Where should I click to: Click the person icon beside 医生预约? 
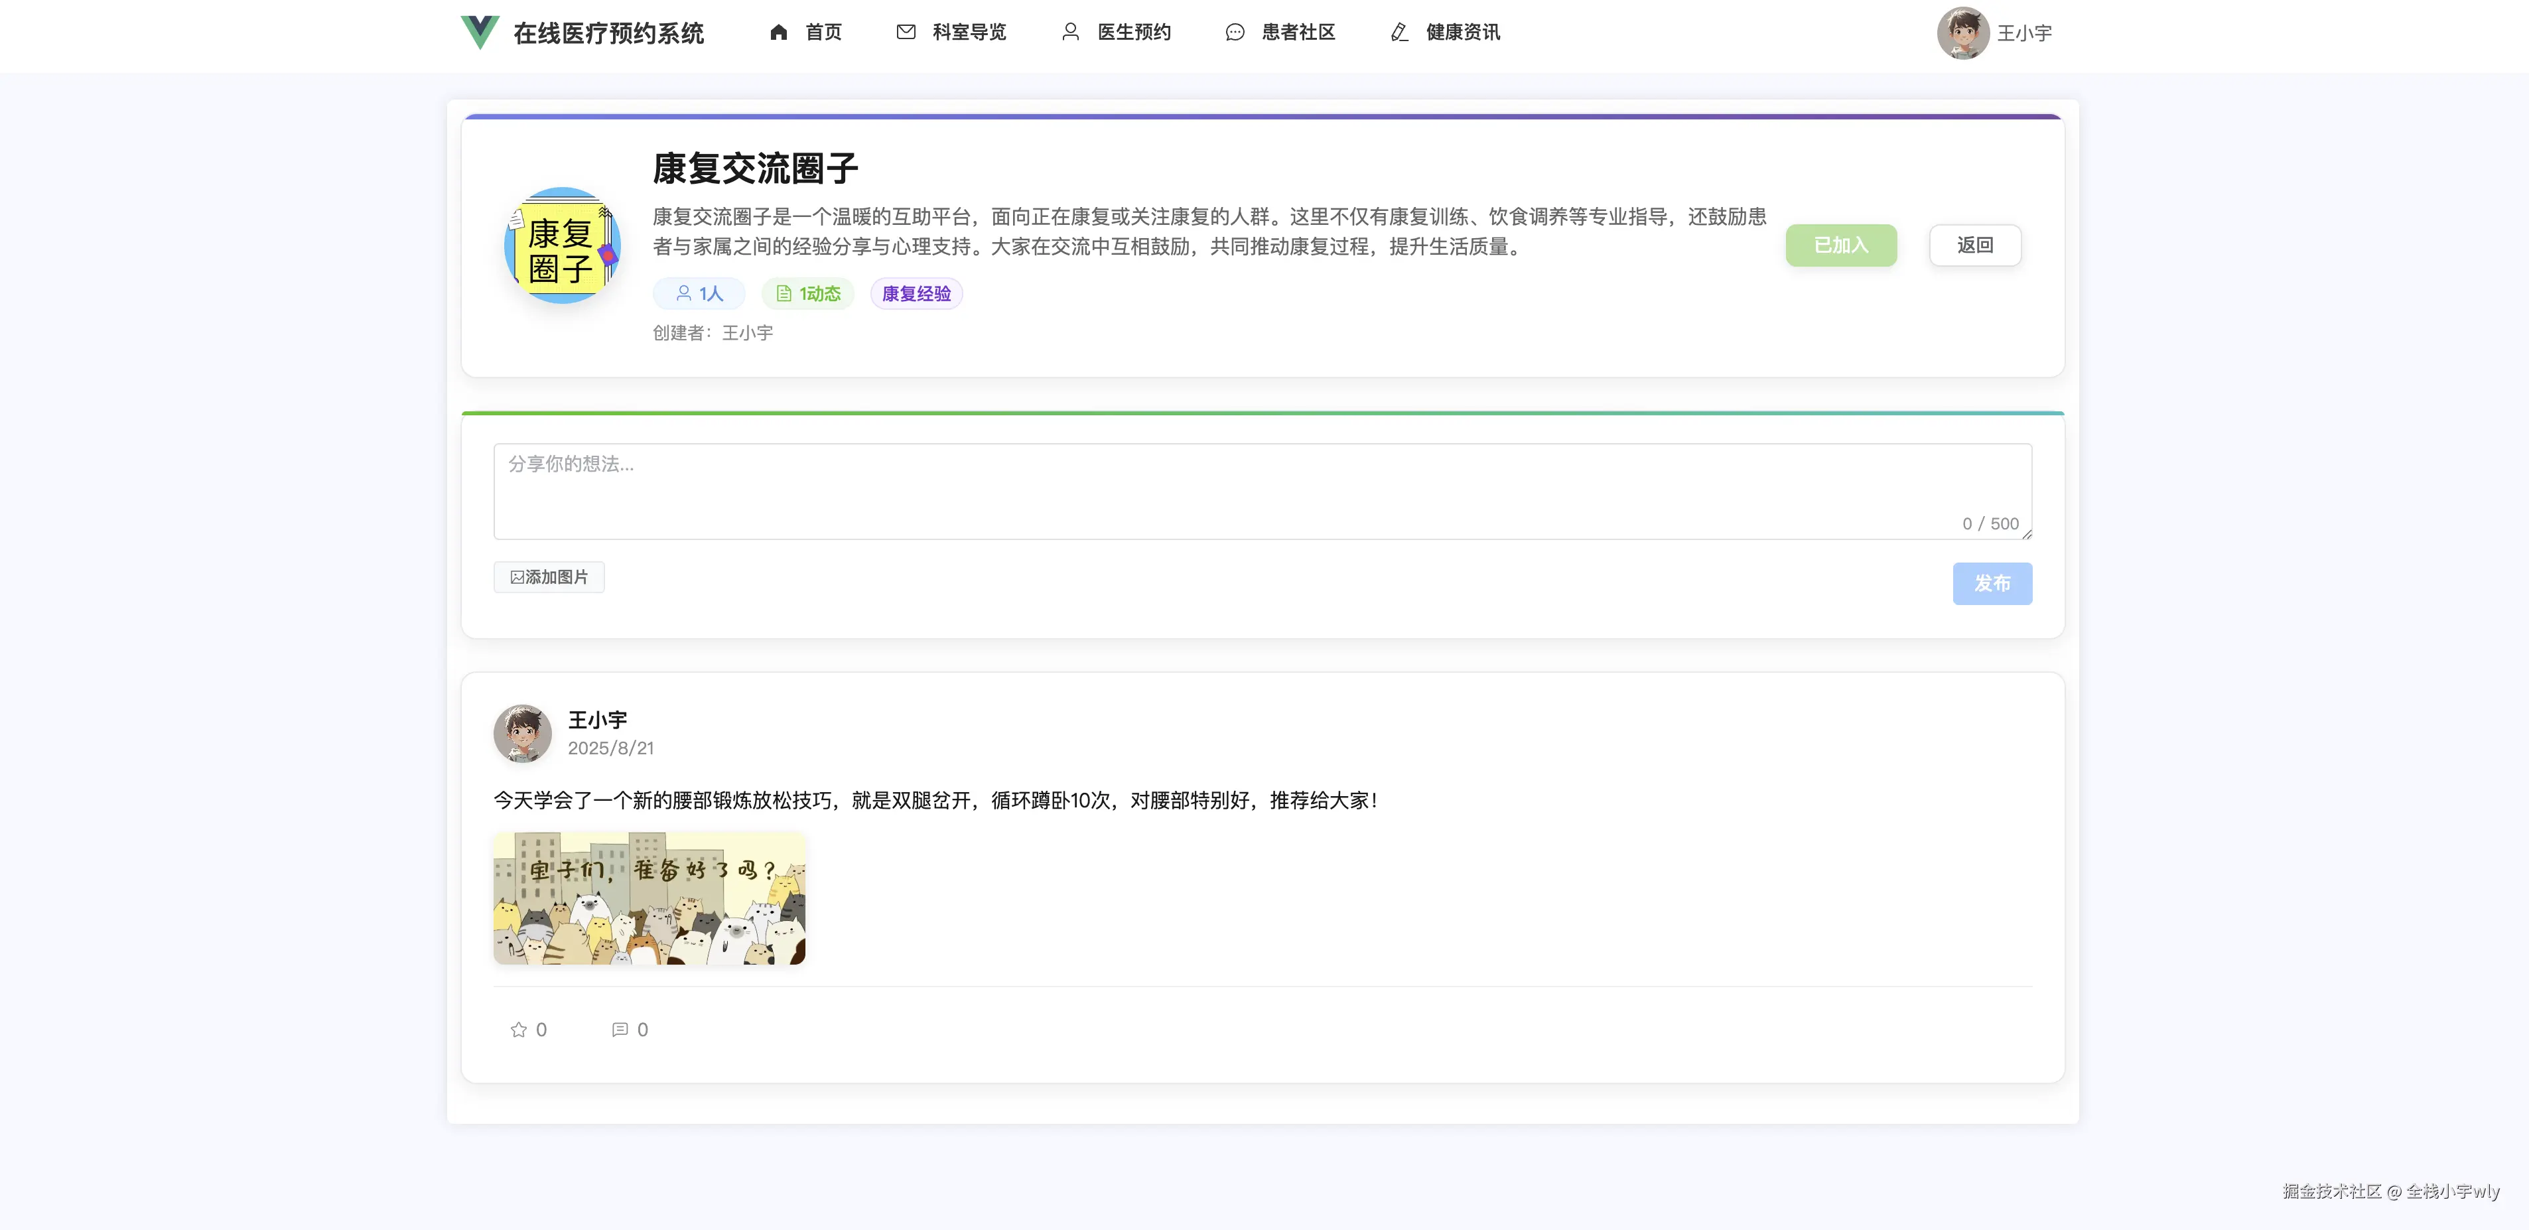pos(1069,31)
